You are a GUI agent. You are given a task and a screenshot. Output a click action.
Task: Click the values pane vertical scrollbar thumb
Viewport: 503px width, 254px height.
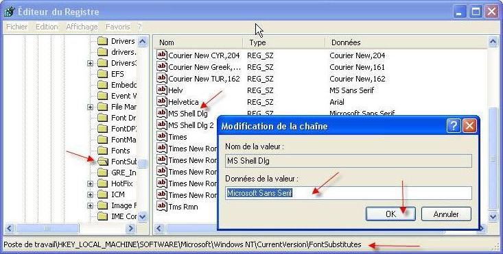click(x=493, y=158)
